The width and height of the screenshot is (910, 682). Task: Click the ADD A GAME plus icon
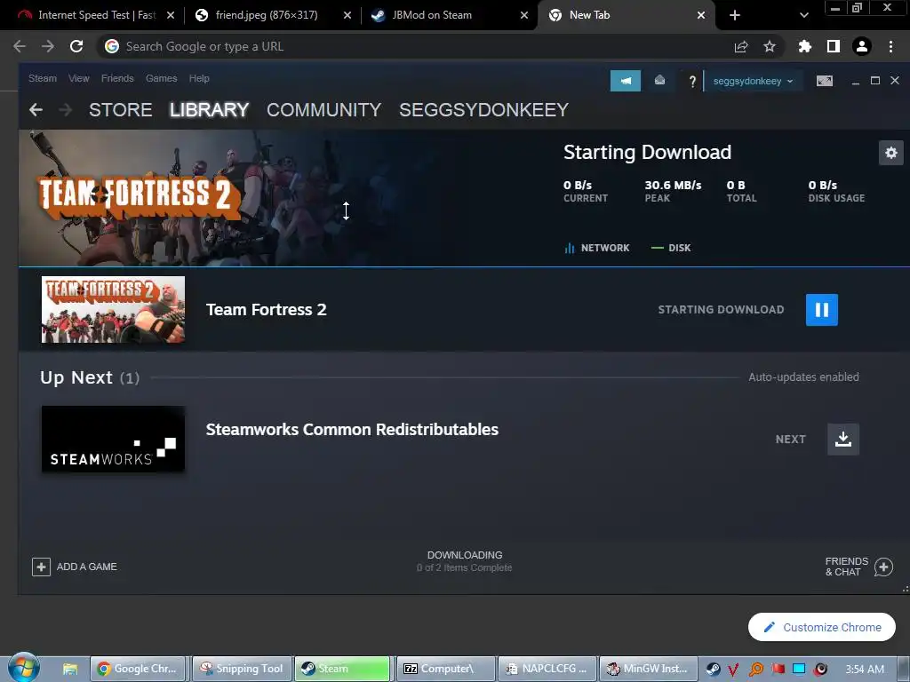(41, 567)
